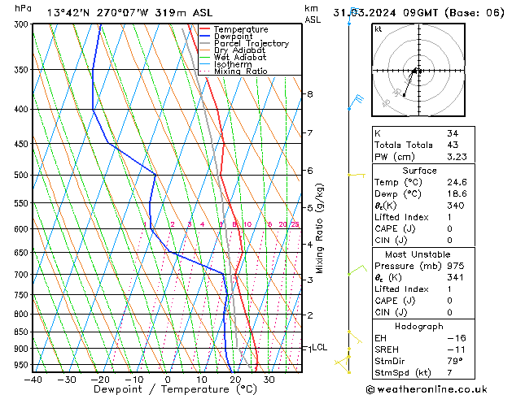Click the 'km ASL' axis unit label
Screen dimensions: 512x395
click(313, 14)
